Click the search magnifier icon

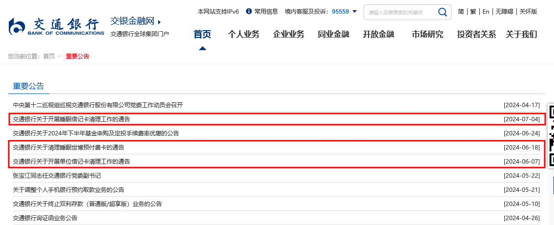(442, 12)
